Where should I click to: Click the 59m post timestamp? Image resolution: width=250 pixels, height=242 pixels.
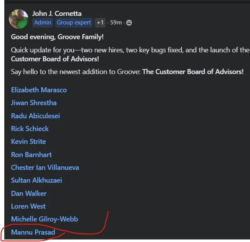[116, 22]
